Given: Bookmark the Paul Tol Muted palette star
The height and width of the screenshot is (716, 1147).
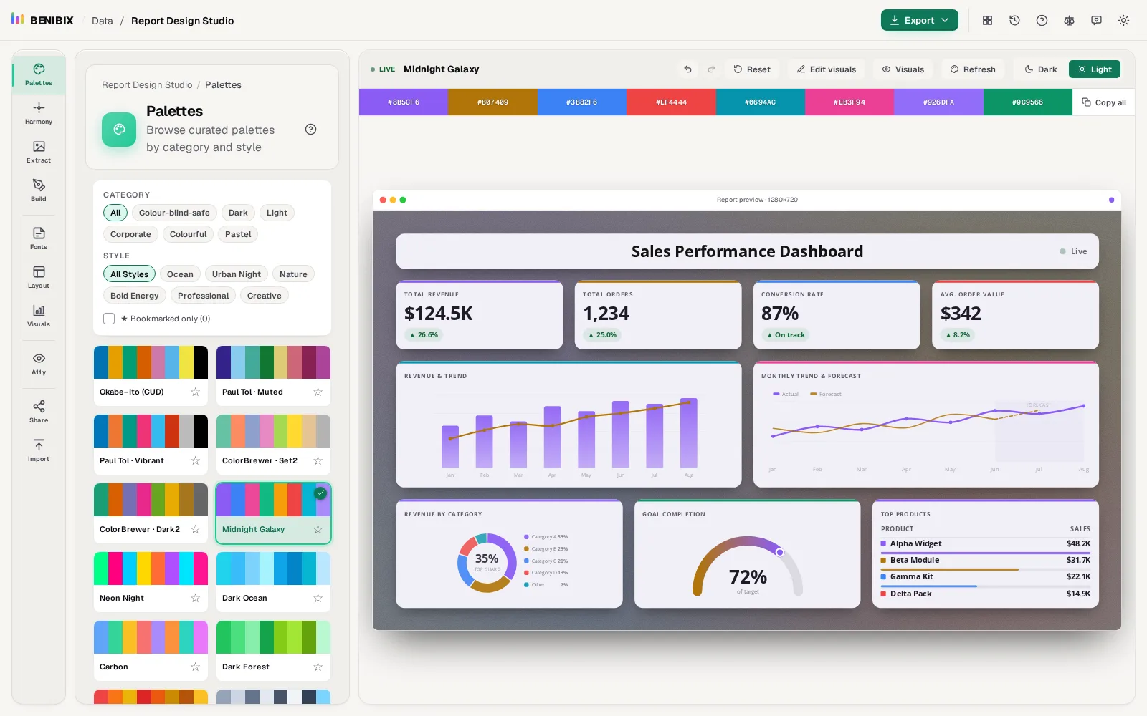Looking at the screenshot, I should coord(318,392).
